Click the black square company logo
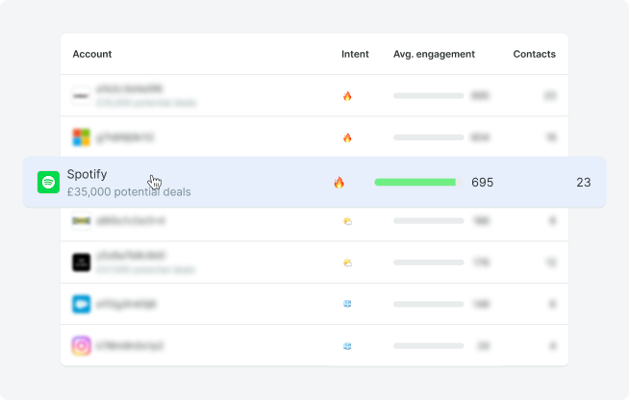Viewport: 629px width, 400px height. [x=82, y=262]
